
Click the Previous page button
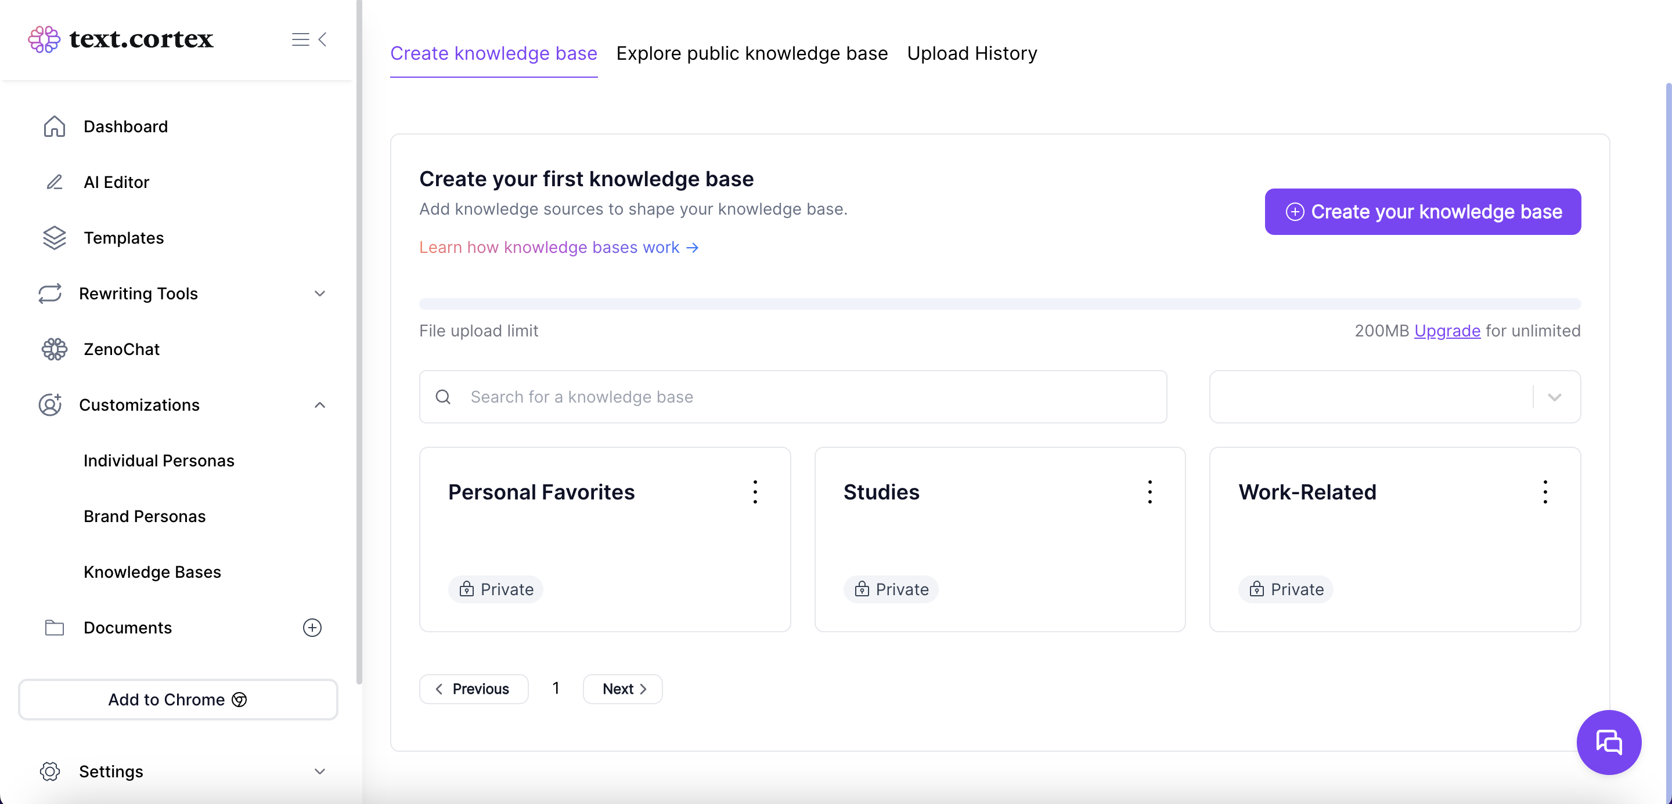tap(474, 689)
